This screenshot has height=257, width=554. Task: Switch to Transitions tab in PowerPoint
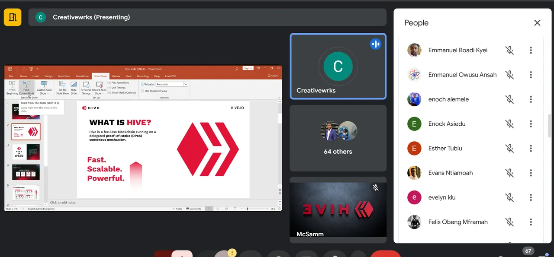[64, 76]
